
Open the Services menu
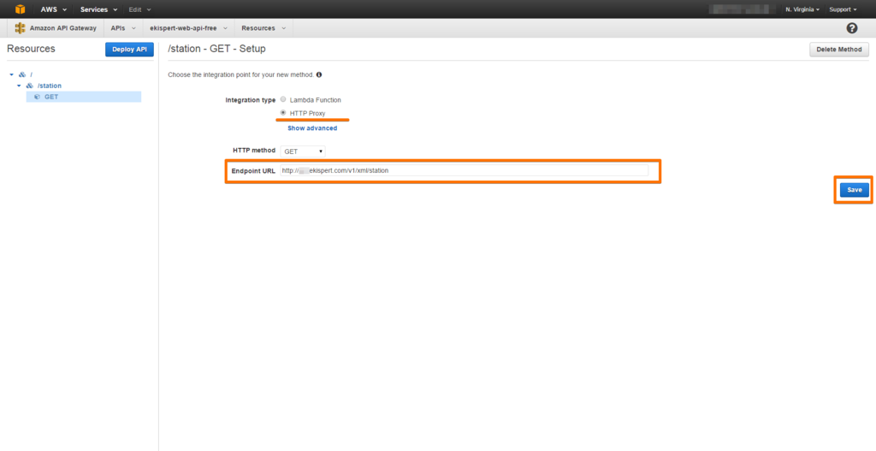(x=99, y=9)
